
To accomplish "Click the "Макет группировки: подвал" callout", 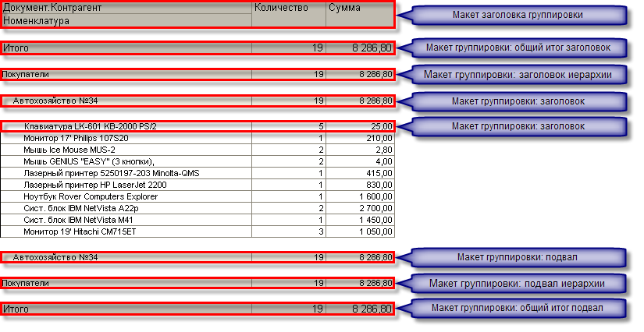I will (x=518, y=257).
